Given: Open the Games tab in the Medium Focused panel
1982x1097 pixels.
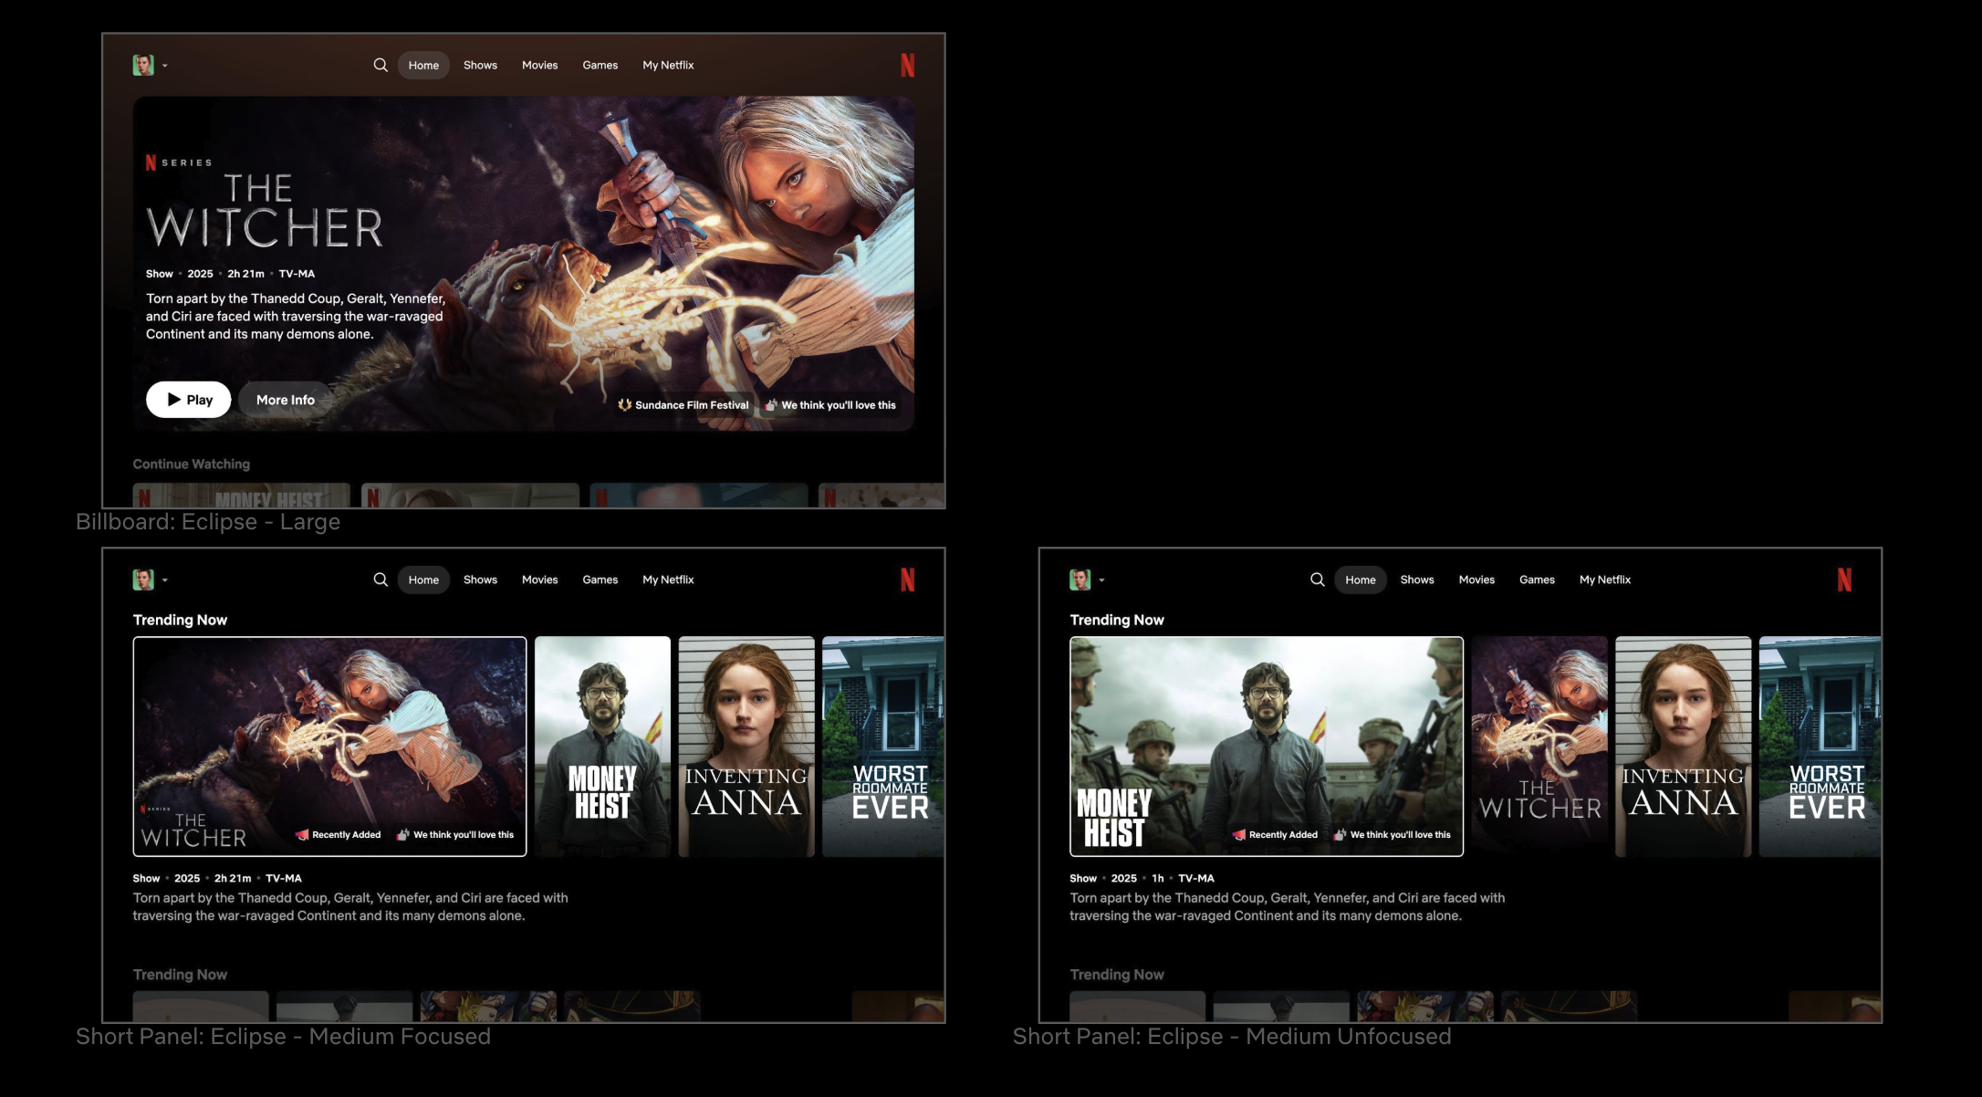Looking at the screenshot, I should coord(600,580).
